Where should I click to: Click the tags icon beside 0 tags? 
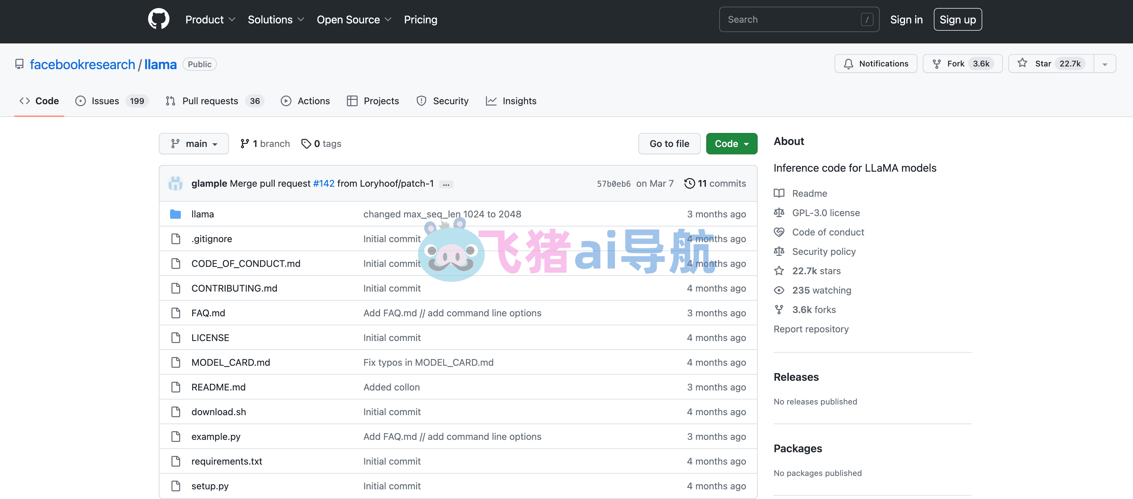tap(306, 144)
